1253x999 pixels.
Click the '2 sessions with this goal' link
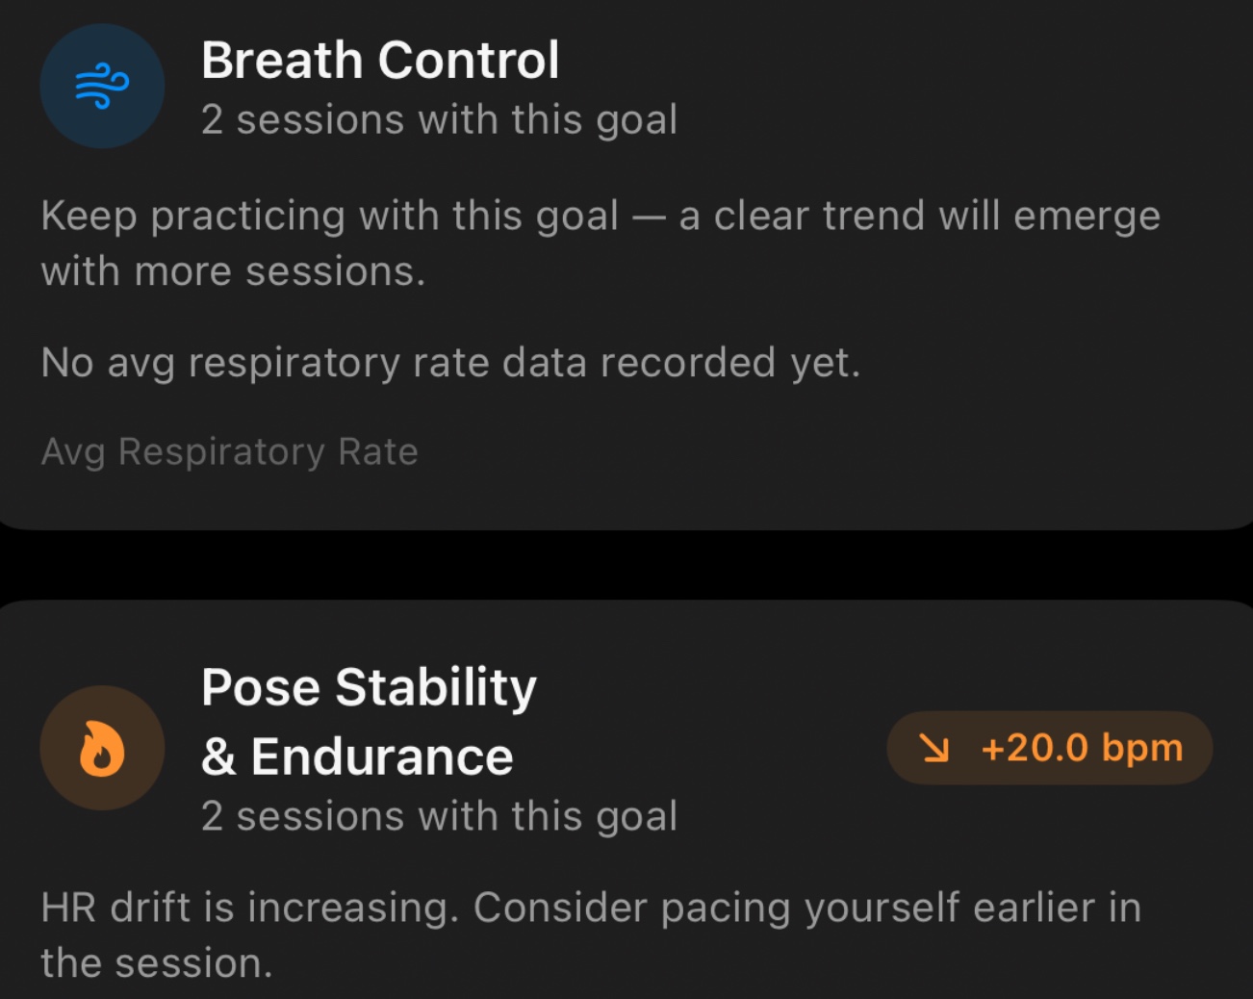click(x=439, y=118)
